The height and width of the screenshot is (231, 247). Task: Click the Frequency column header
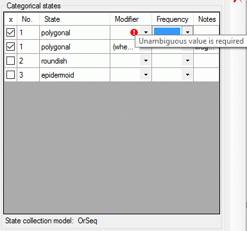173,19
